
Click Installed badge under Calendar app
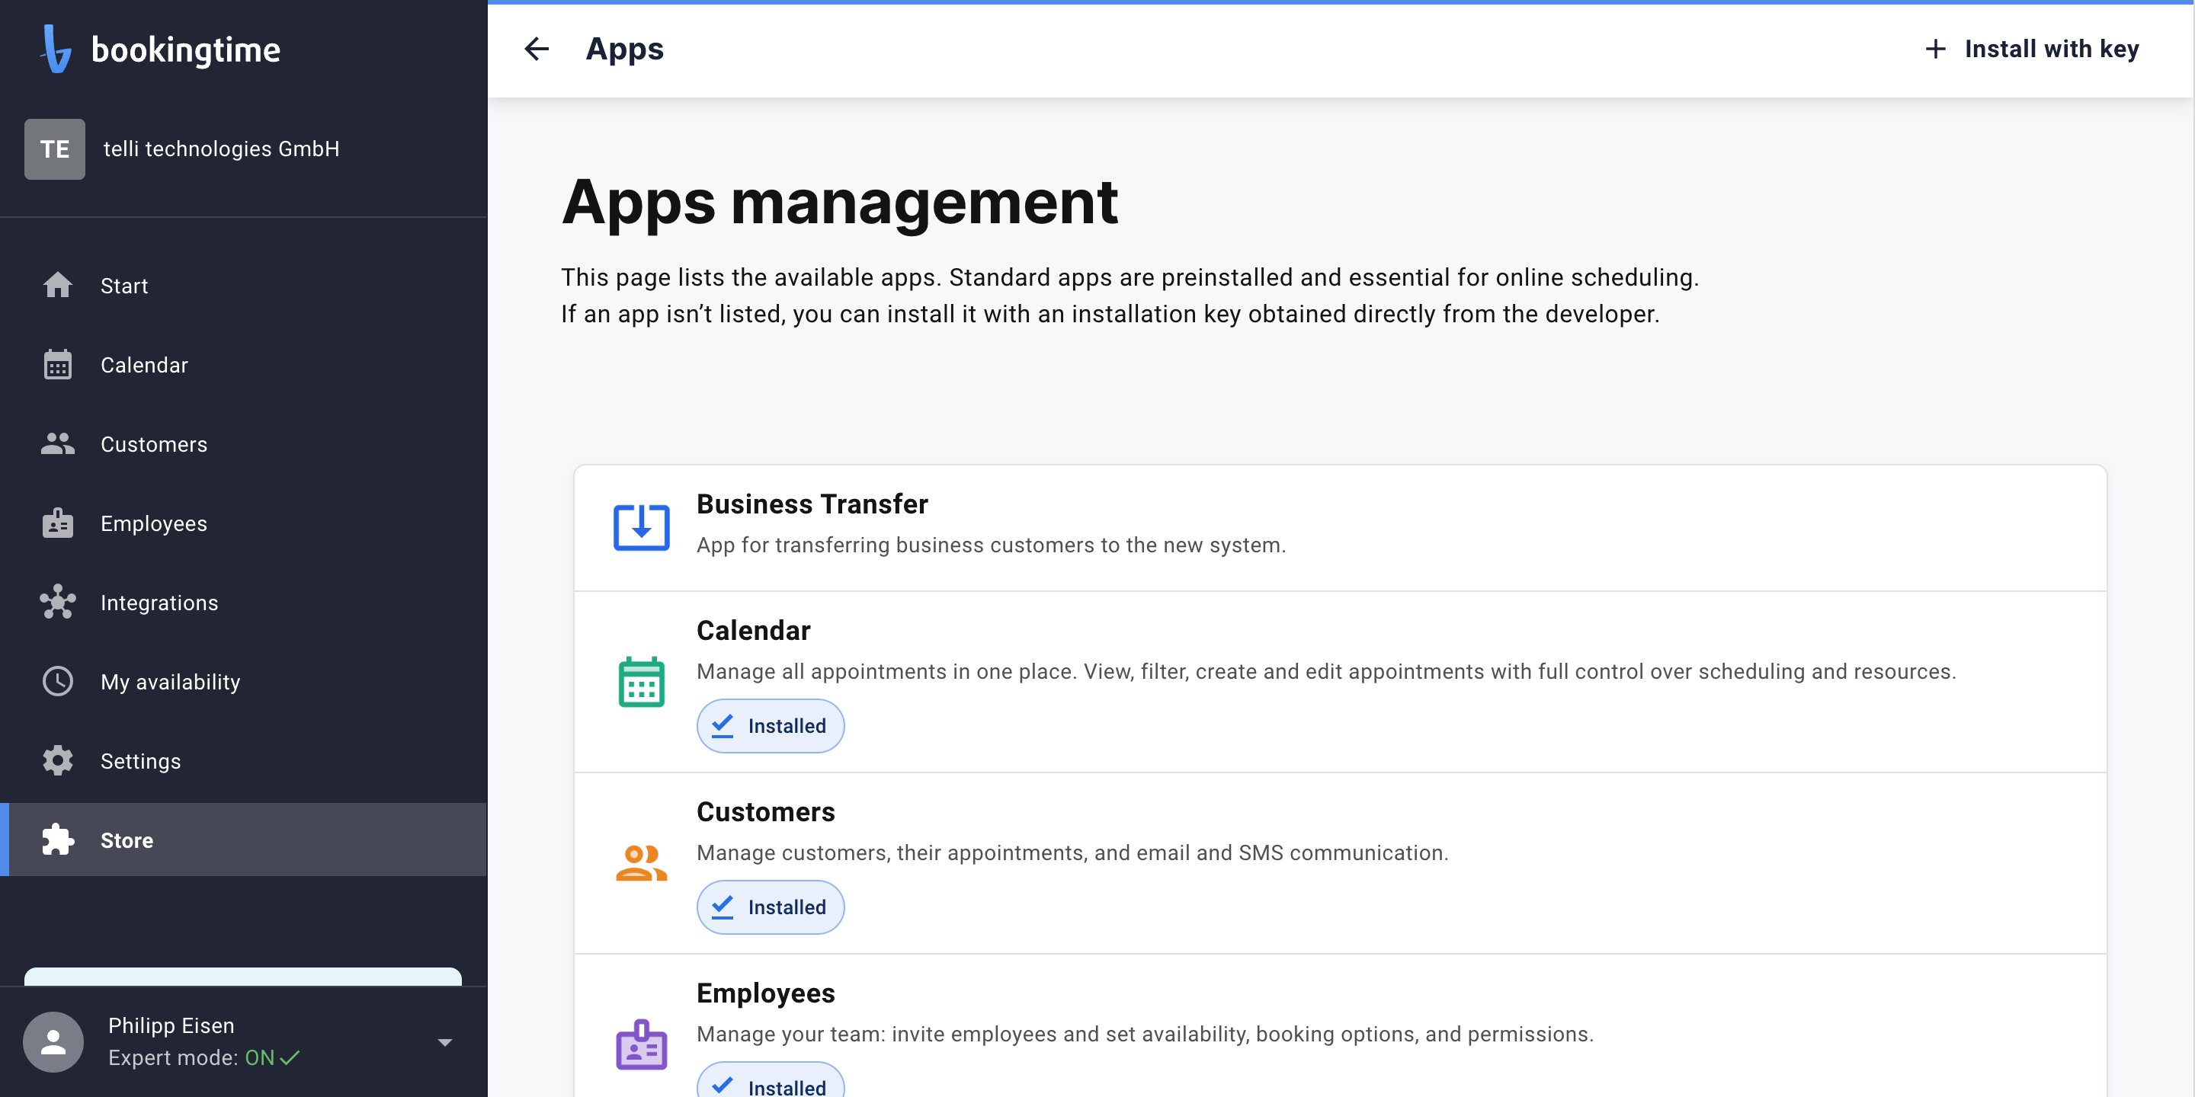point(771,726)
